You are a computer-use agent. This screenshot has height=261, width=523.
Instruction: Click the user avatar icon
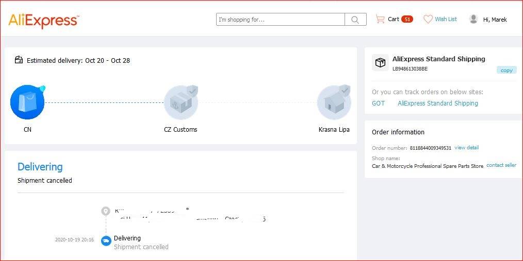click(473, 19)
